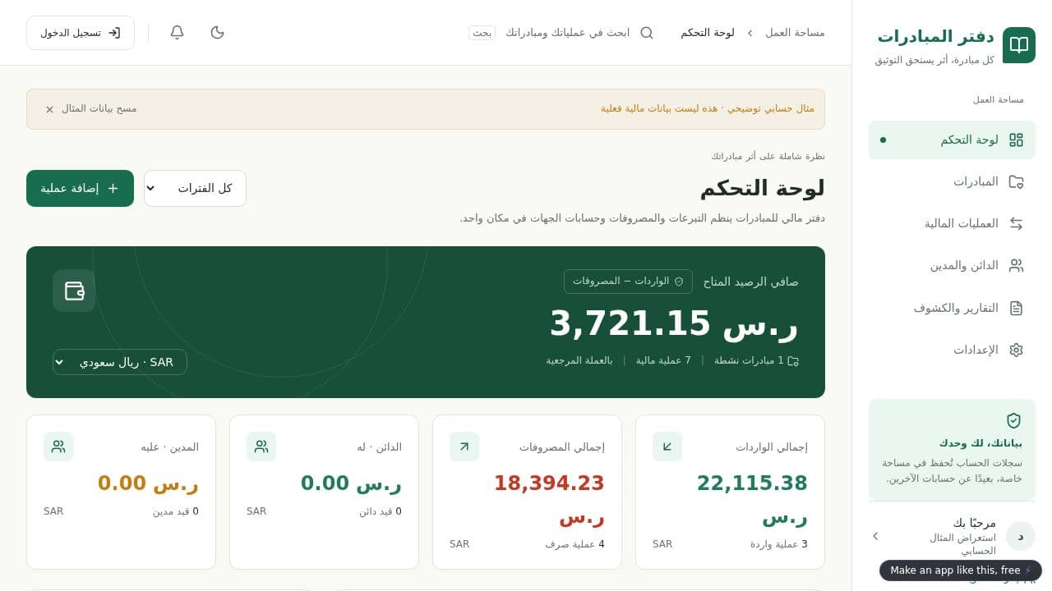The image size is (1052, 591).
Task: Click the people icon on الدائن · له card
Action: (x=261, y=447)
